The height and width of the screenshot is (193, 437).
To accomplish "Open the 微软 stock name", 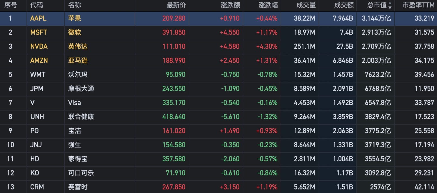I will (x=75, y=32).
